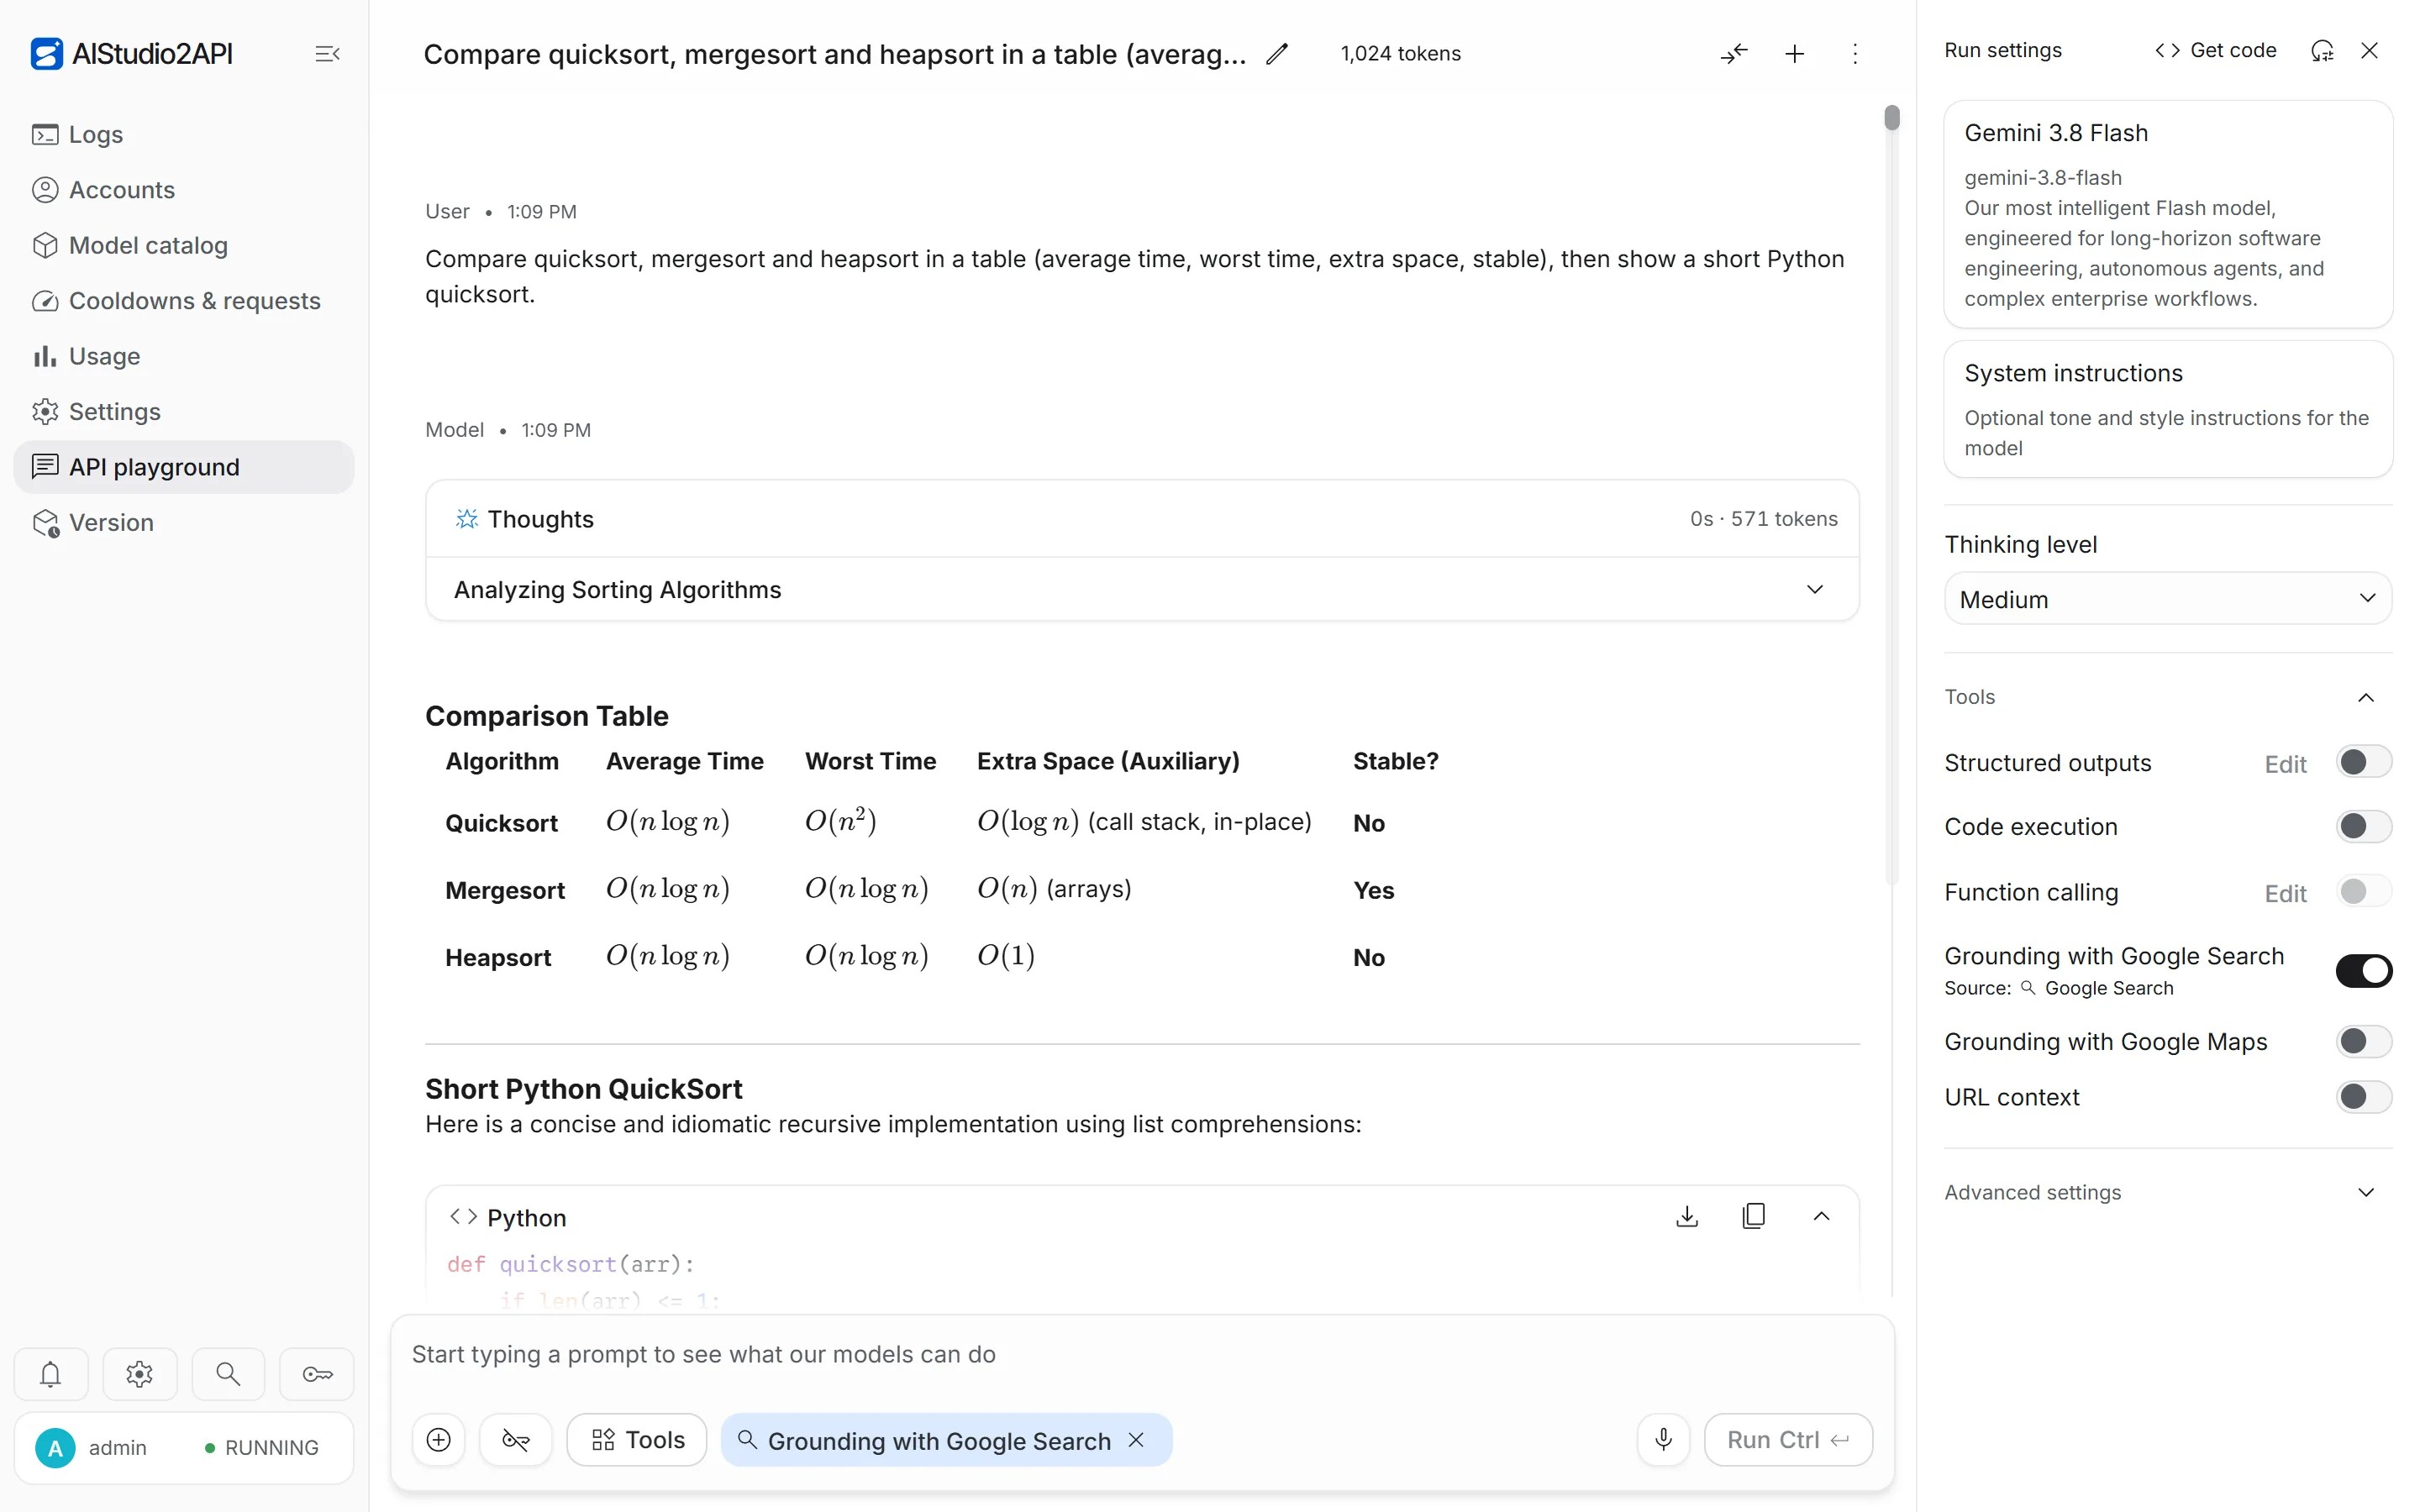Collapse the Python code block chevron
The width and height of the screenshot is (2420, 1512).
pyautogui.click(x=1821, y=1216)
